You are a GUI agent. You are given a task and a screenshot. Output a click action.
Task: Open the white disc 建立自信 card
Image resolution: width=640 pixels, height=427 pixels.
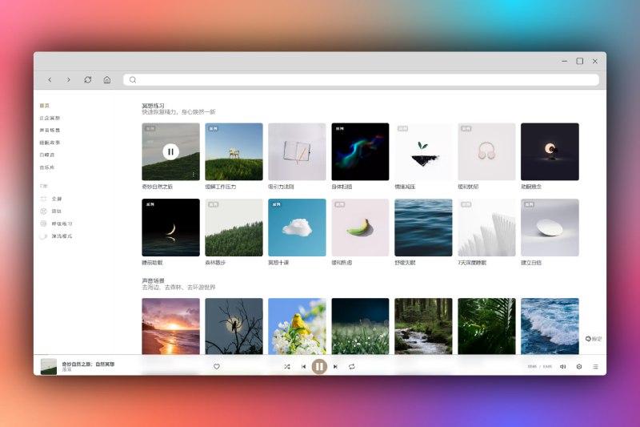[550, 228]
